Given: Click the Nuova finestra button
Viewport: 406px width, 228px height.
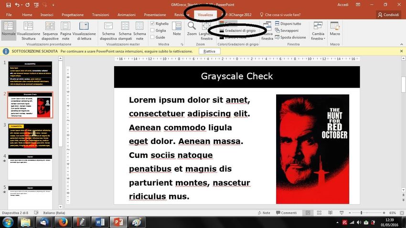Looking at the screenshot, I should (267, 31).
